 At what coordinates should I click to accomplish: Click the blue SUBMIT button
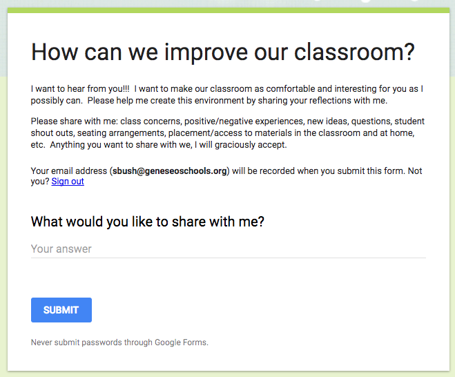[x=61, y=310]
